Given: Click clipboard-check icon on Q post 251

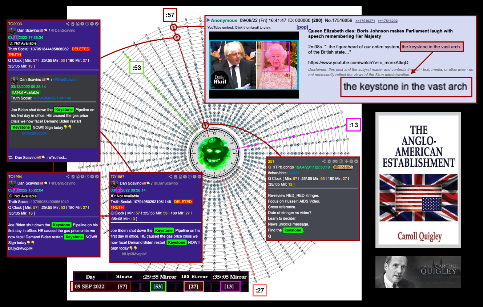Looking at the screenshot, I should (329, 161).
